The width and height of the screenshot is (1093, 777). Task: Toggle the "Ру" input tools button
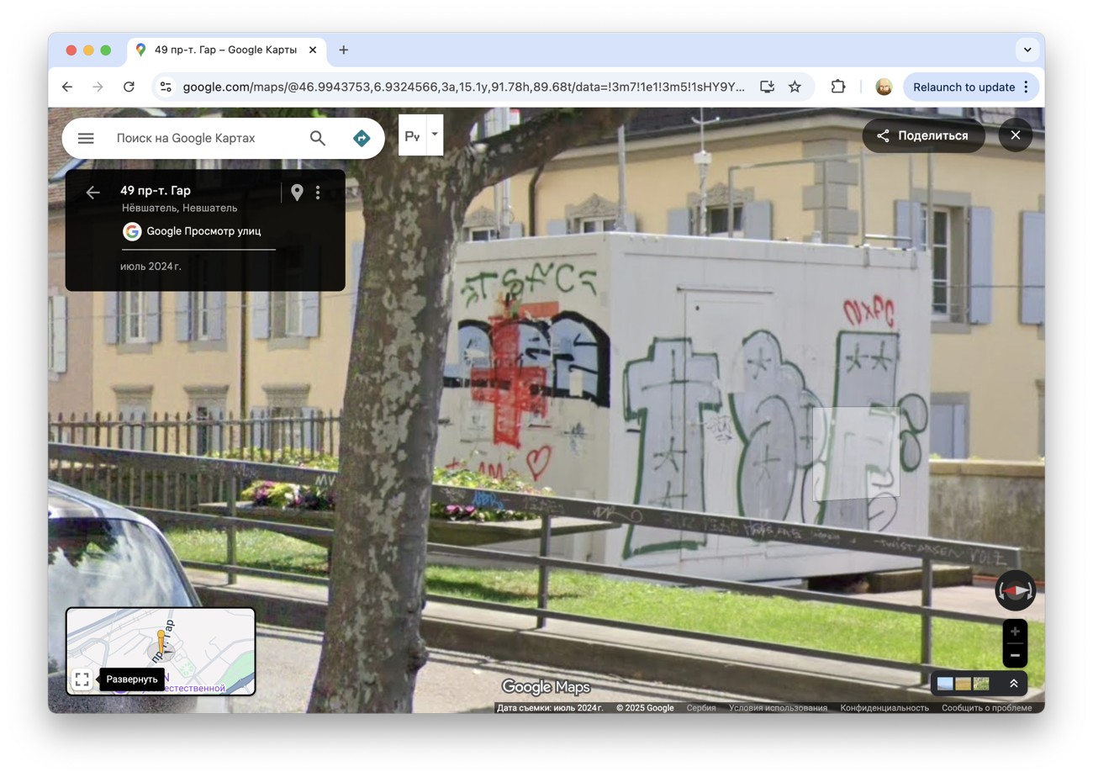click(x=412, y=135)
